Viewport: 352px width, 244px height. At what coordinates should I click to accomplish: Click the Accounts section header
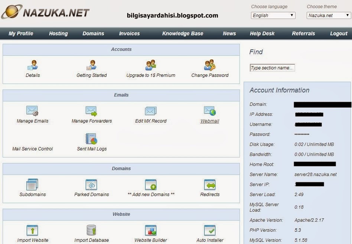click(x=121, y=50)
